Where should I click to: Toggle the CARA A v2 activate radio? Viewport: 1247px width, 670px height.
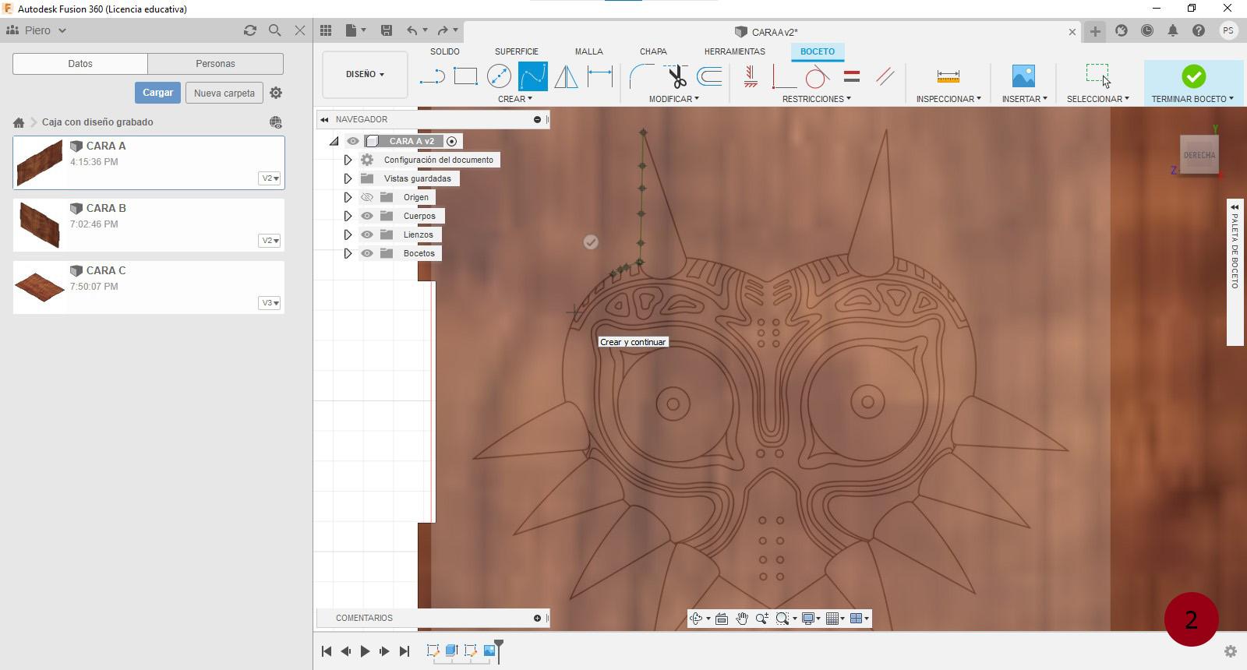(451, 141)
